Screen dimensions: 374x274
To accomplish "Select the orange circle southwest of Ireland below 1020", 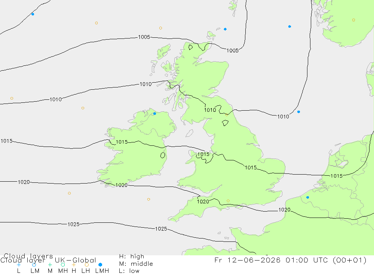I will click(x=69, y=193).
